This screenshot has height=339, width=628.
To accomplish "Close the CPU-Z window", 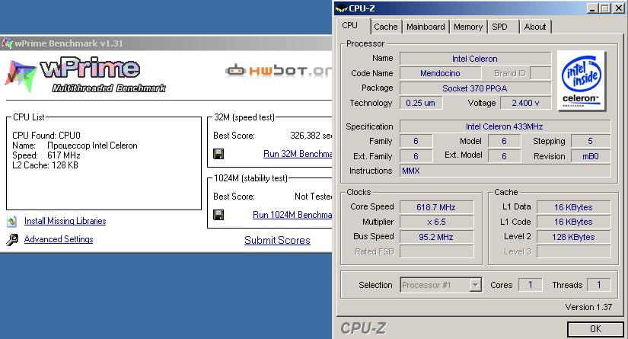I will 618,8.
